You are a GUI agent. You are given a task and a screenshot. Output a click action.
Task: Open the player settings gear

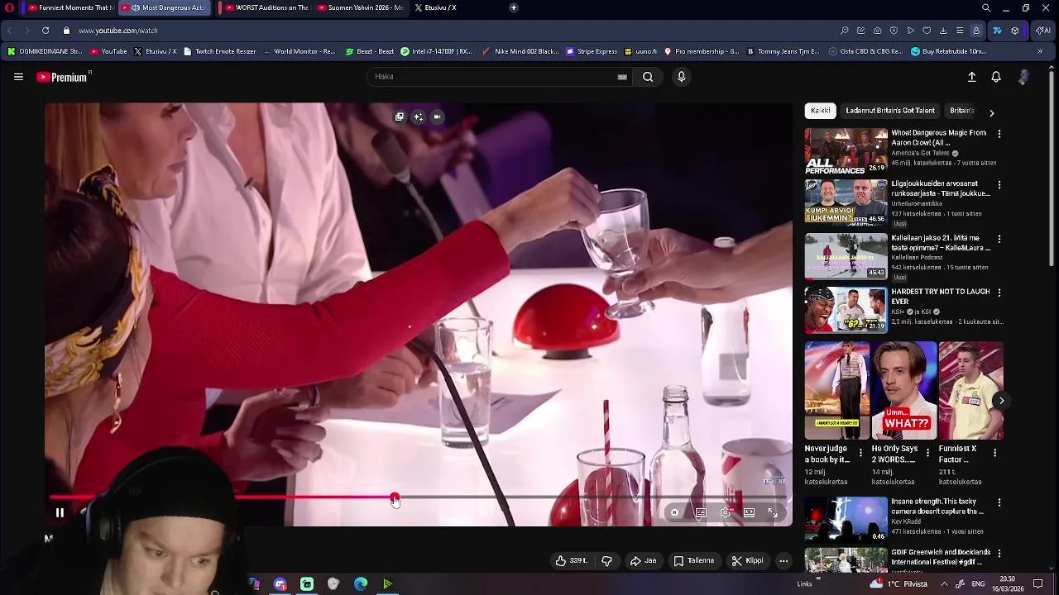coord(725,513)
